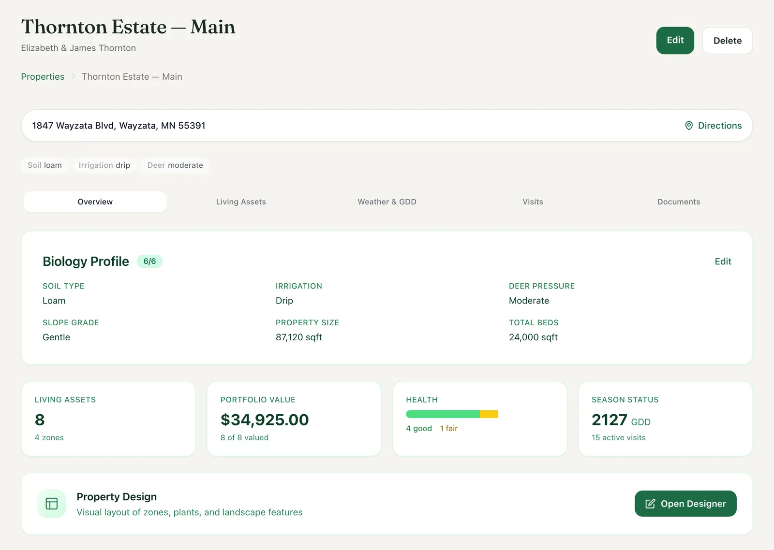Click the address field 1847 Wayzata Blvd

click(x=387, y=126)
